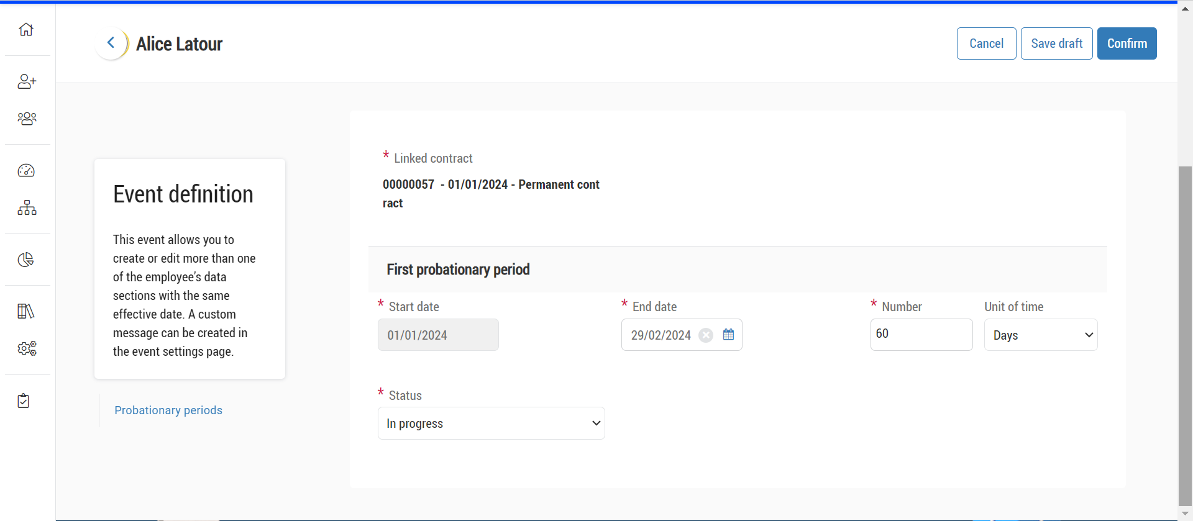Open the settings gears icon
Viewport: 1193px width, 521px height.
[27, 348]
